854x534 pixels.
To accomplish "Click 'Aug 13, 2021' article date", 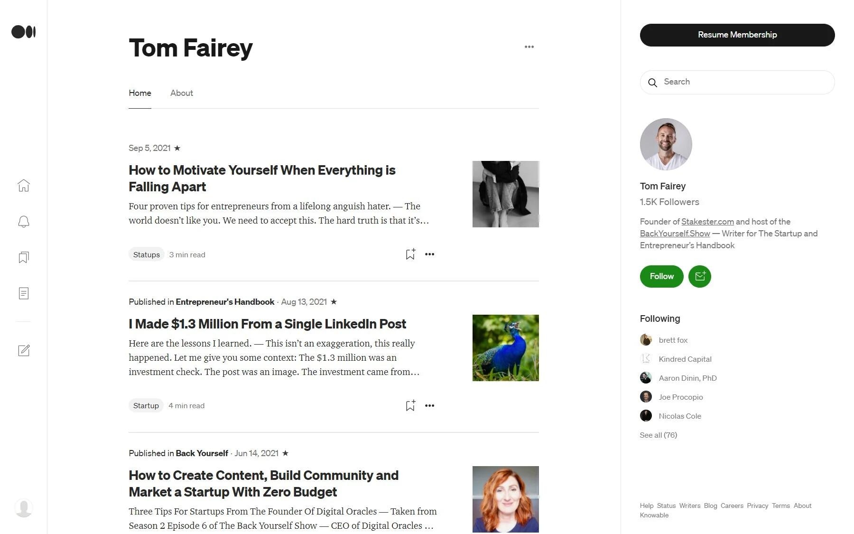I will click(x=304, y=302).
